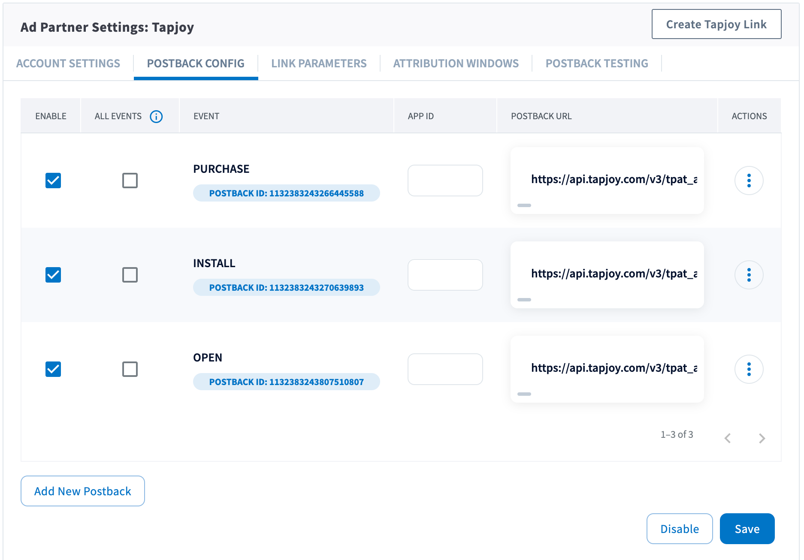Open actions menu for OPEN postback

tap(749, 369)
